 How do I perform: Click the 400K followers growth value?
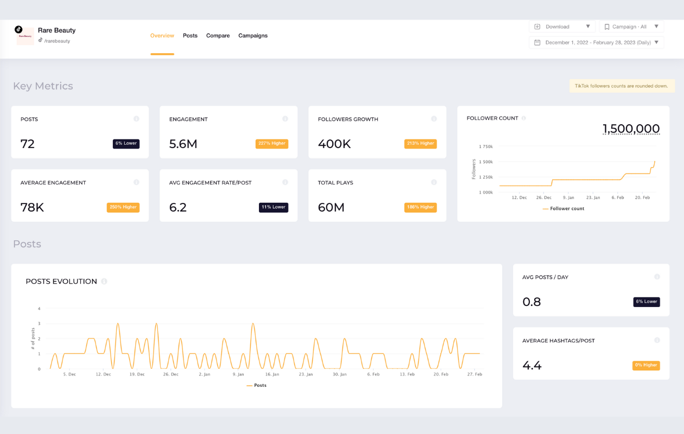point(334,144)
